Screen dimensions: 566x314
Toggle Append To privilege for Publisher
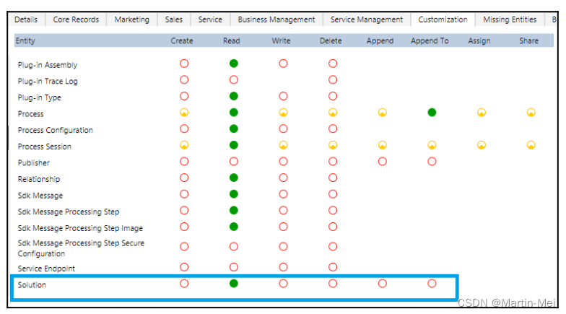click(432, 162)
